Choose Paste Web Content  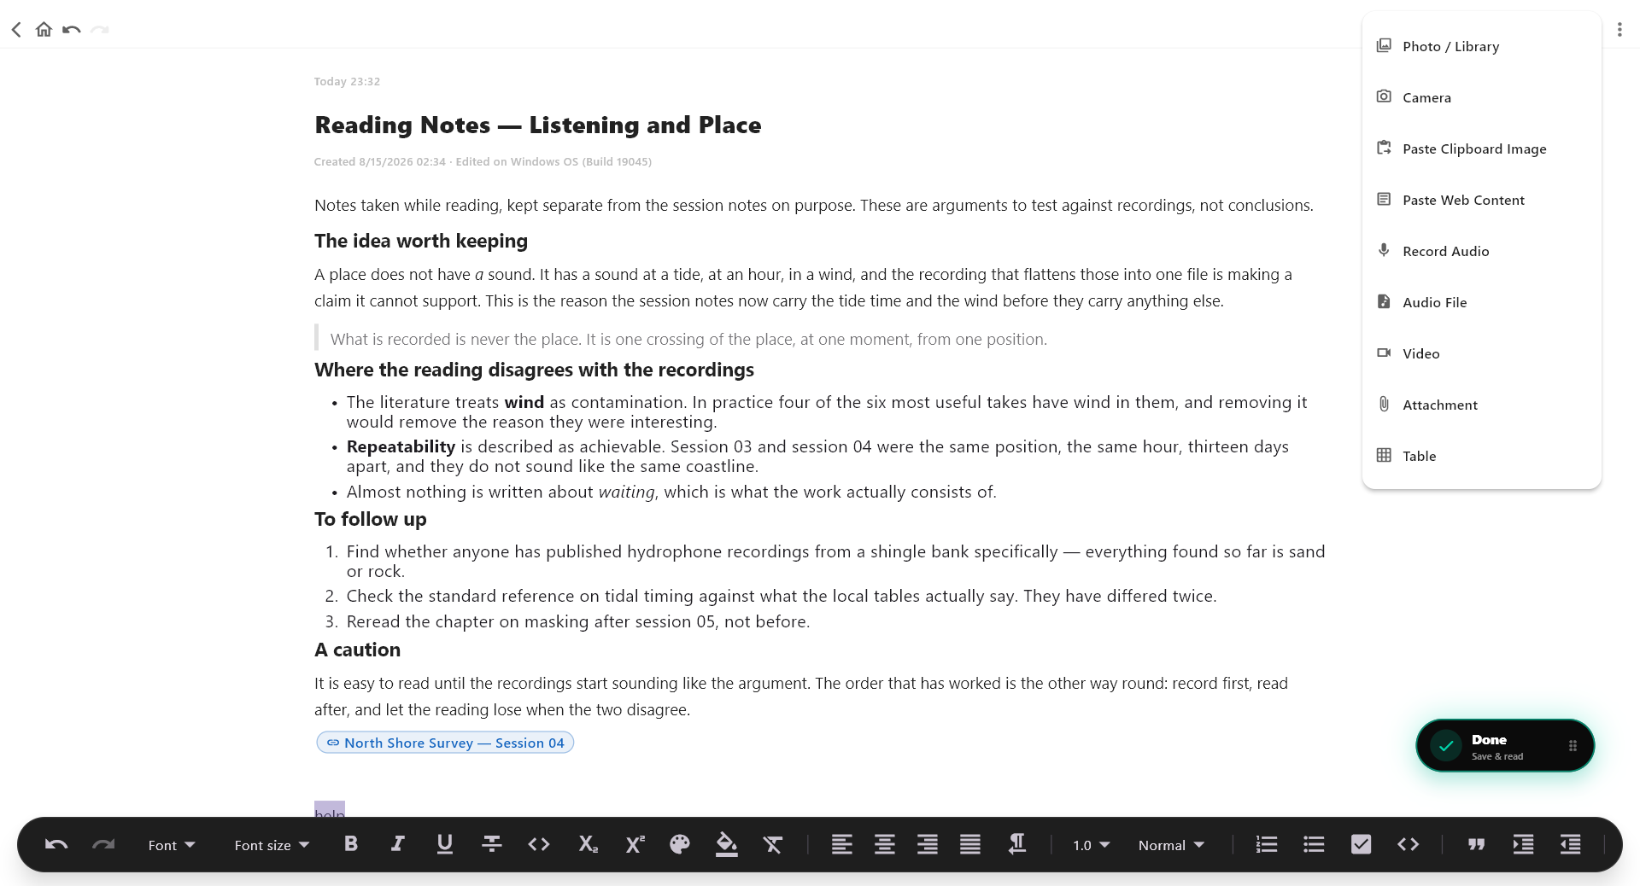1481,200
